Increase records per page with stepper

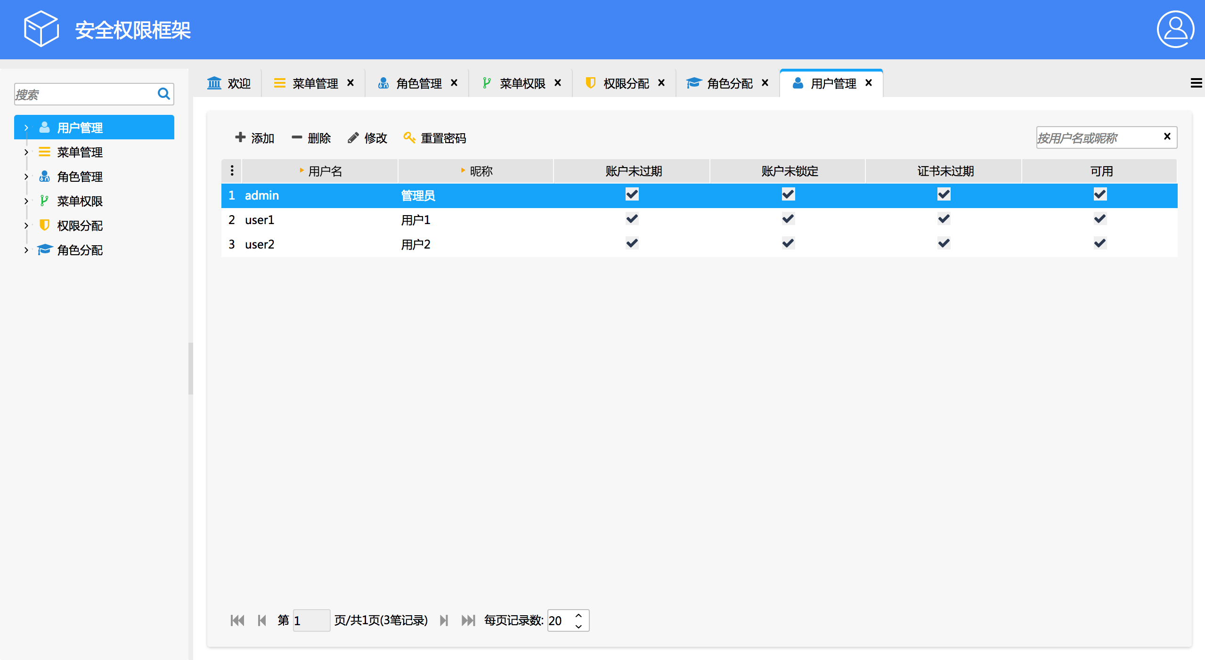[x=578, y=615]
